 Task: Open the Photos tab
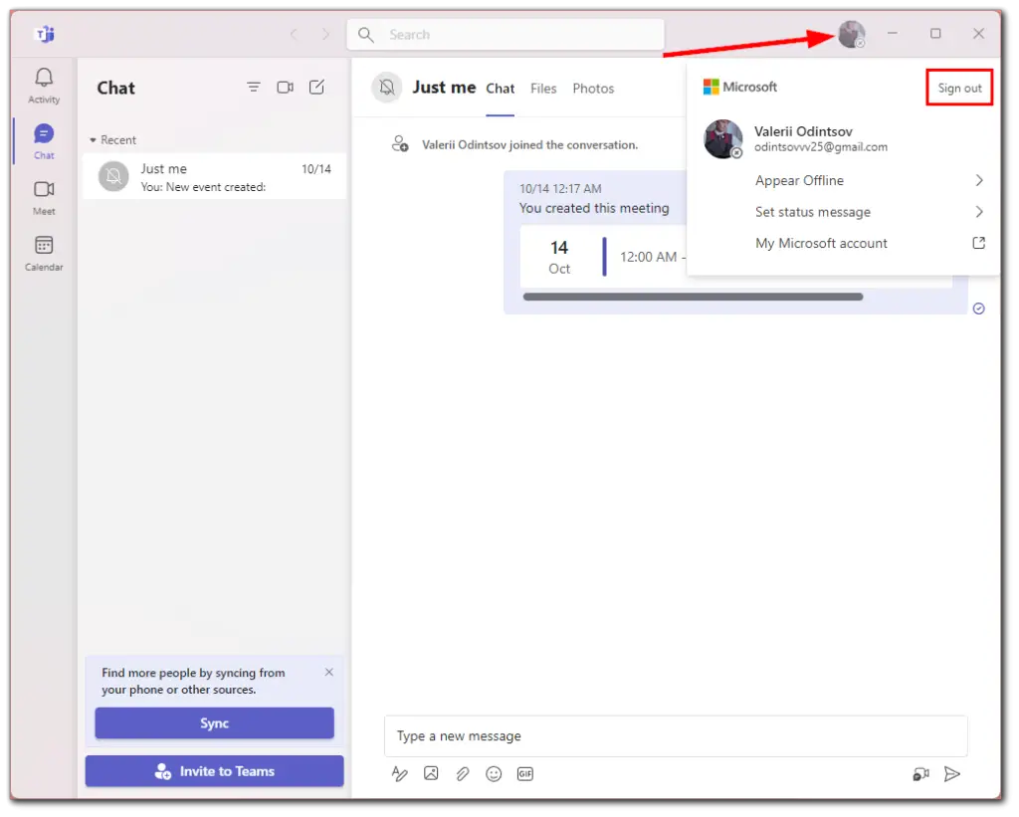pos(593,89)
